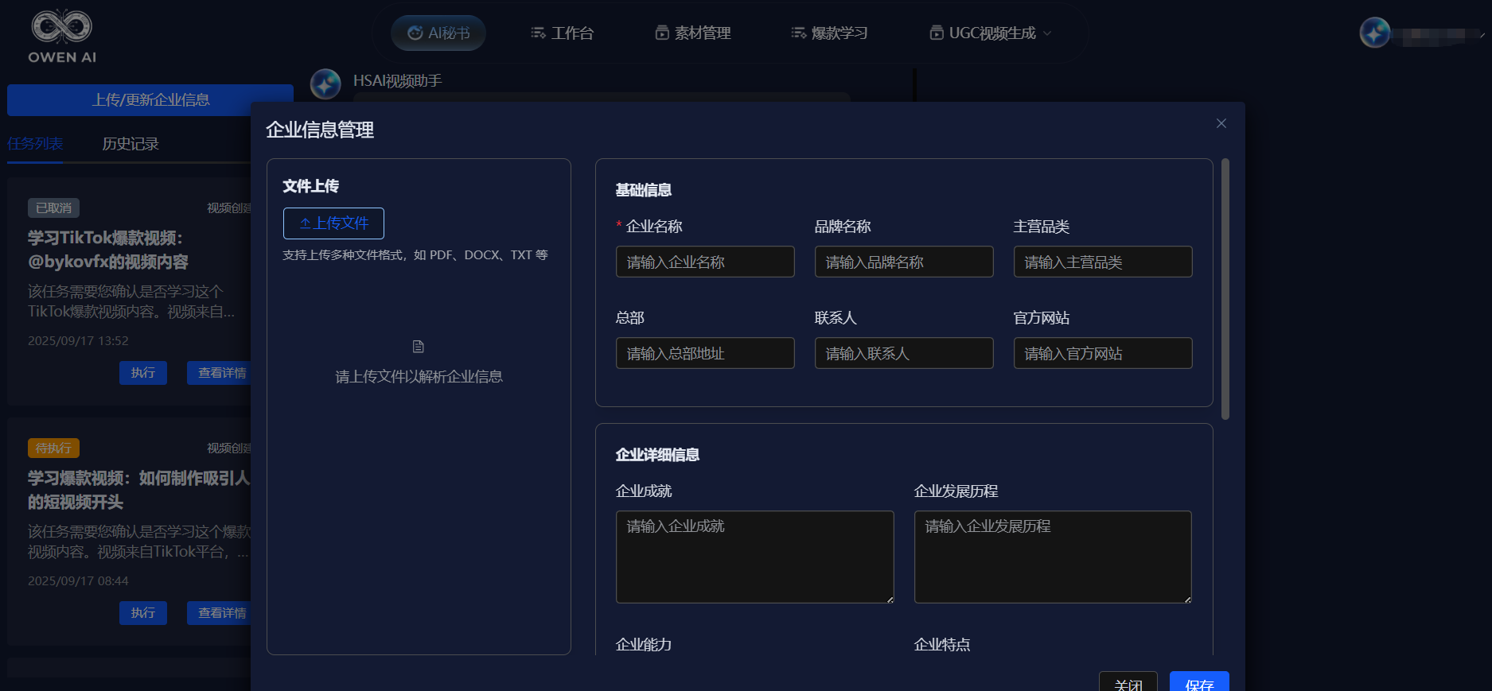Click 上传/更新企业信息 button
This screenshot has height=691, width=1492.
point(150,100)
